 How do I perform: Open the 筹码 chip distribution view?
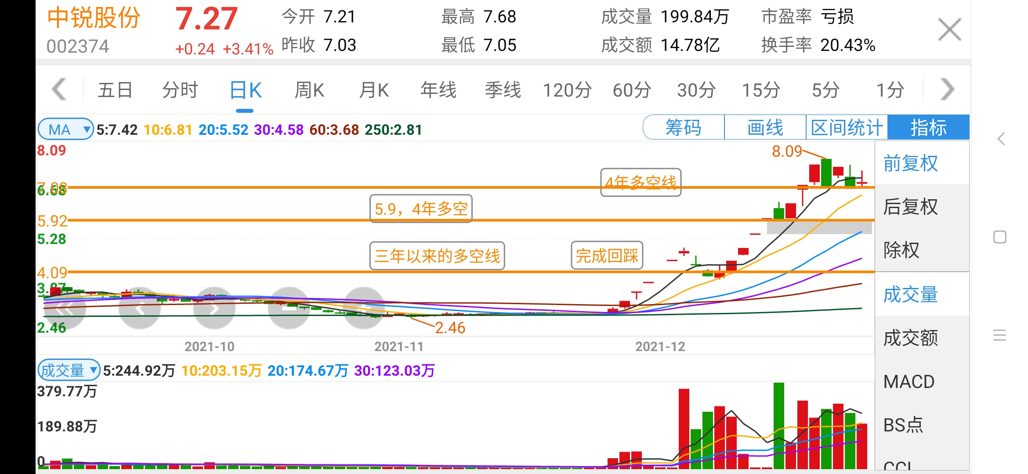[684, 128]
